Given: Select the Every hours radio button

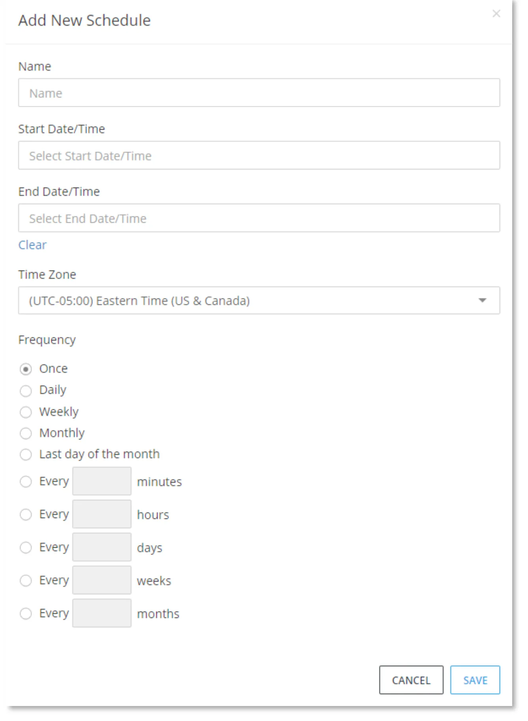Looking at the screenshot, I should pyautogui.click(x=26, y=514).
